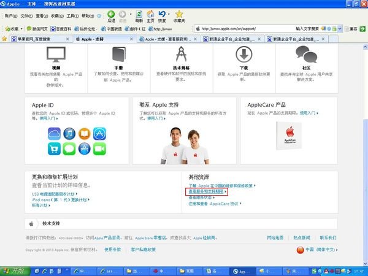Click the AppleCare product box image

pyautogui.click(x=289, y=136)
